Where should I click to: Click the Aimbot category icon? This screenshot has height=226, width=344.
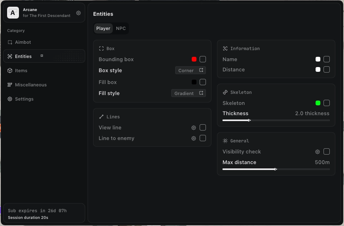pos(10,42)
